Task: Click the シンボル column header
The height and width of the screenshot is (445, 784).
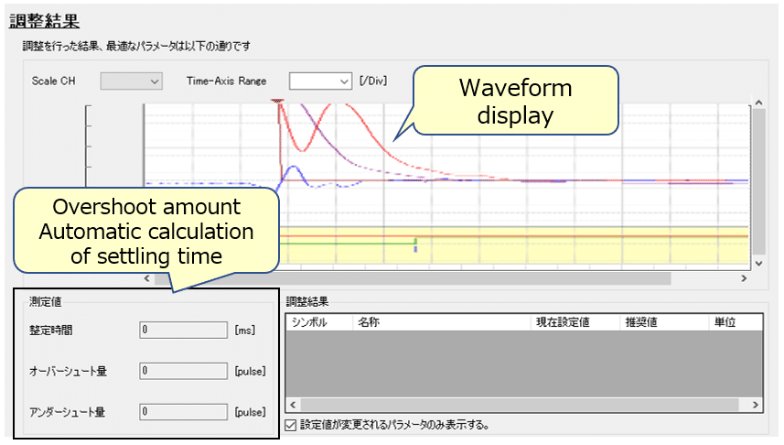Action: tap(319, 322)
